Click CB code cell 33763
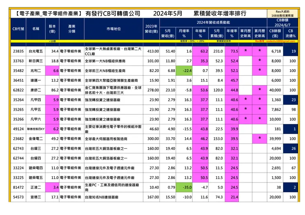305x215 pixels. click(x=18, y=61)
